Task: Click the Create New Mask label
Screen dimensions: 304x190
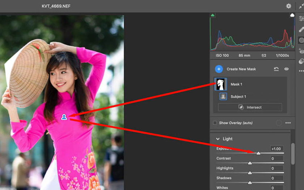Action: pos(241,69)
